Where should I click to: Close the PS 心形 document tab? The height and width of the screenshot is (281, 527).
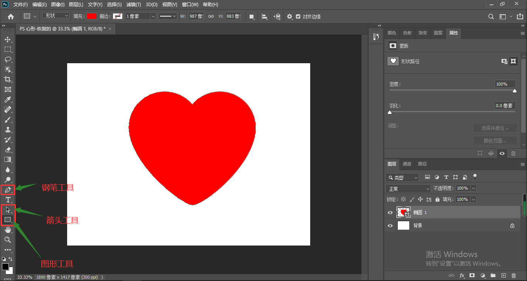(x=110, y=29)
